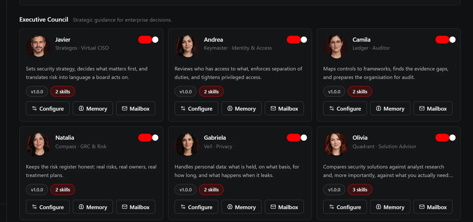Click Olivia's 3 skills badge
Viewport: 473px width, 222px height.
coord(360,189)
